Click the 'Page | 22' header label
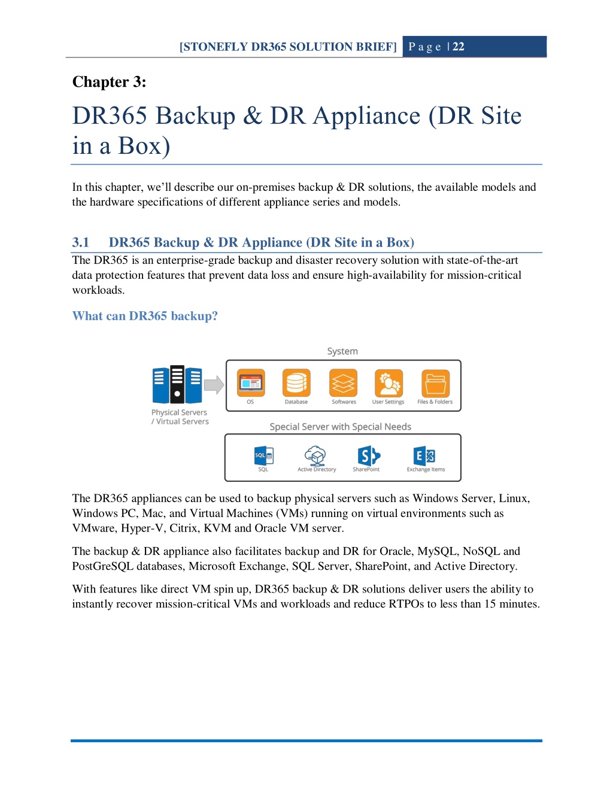613x793 pixels. tap(436, 47)
